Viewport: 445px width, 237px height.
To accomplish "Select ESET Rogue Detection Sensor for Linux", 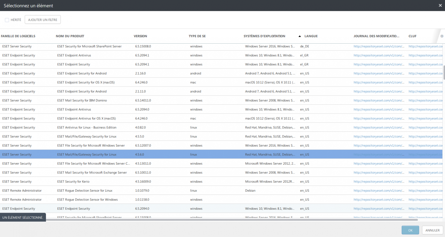I will [x=85, y=190].
